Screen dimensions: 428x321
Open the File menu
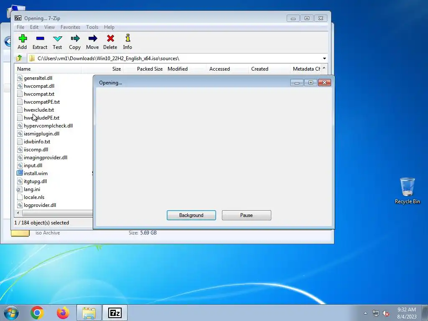coord(20,27)
